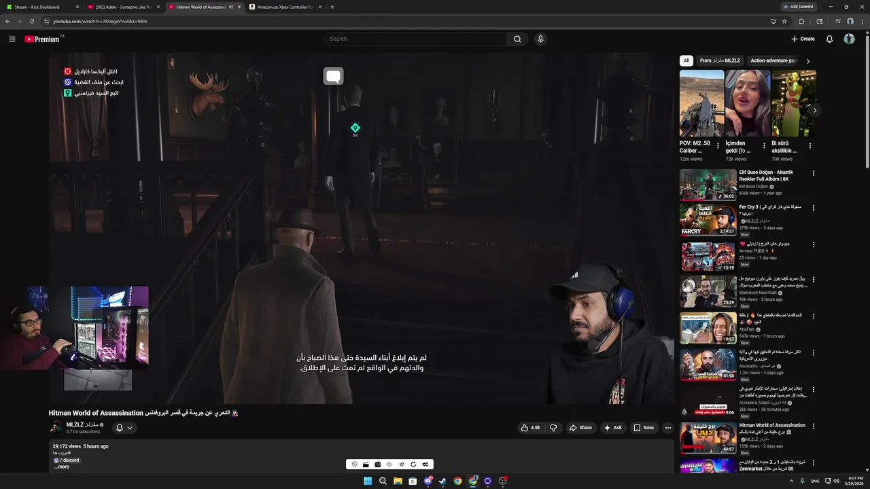Open the AlJazeera Arabic video thumbnail
The height and width of the screenshot is (489, 870).
[x=708, y=401]
